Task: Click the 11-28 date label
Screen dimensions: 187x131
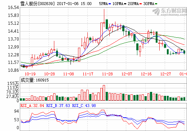Action: coord(108,74)
